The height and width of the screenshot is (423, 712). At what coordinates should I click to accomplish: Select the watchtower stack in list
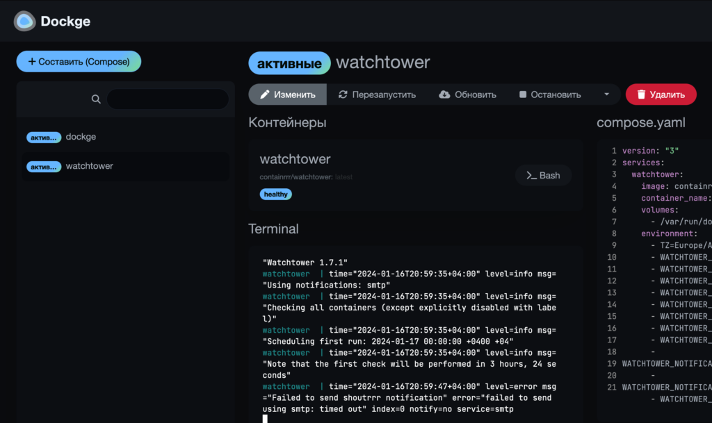(x=125, y=167)
